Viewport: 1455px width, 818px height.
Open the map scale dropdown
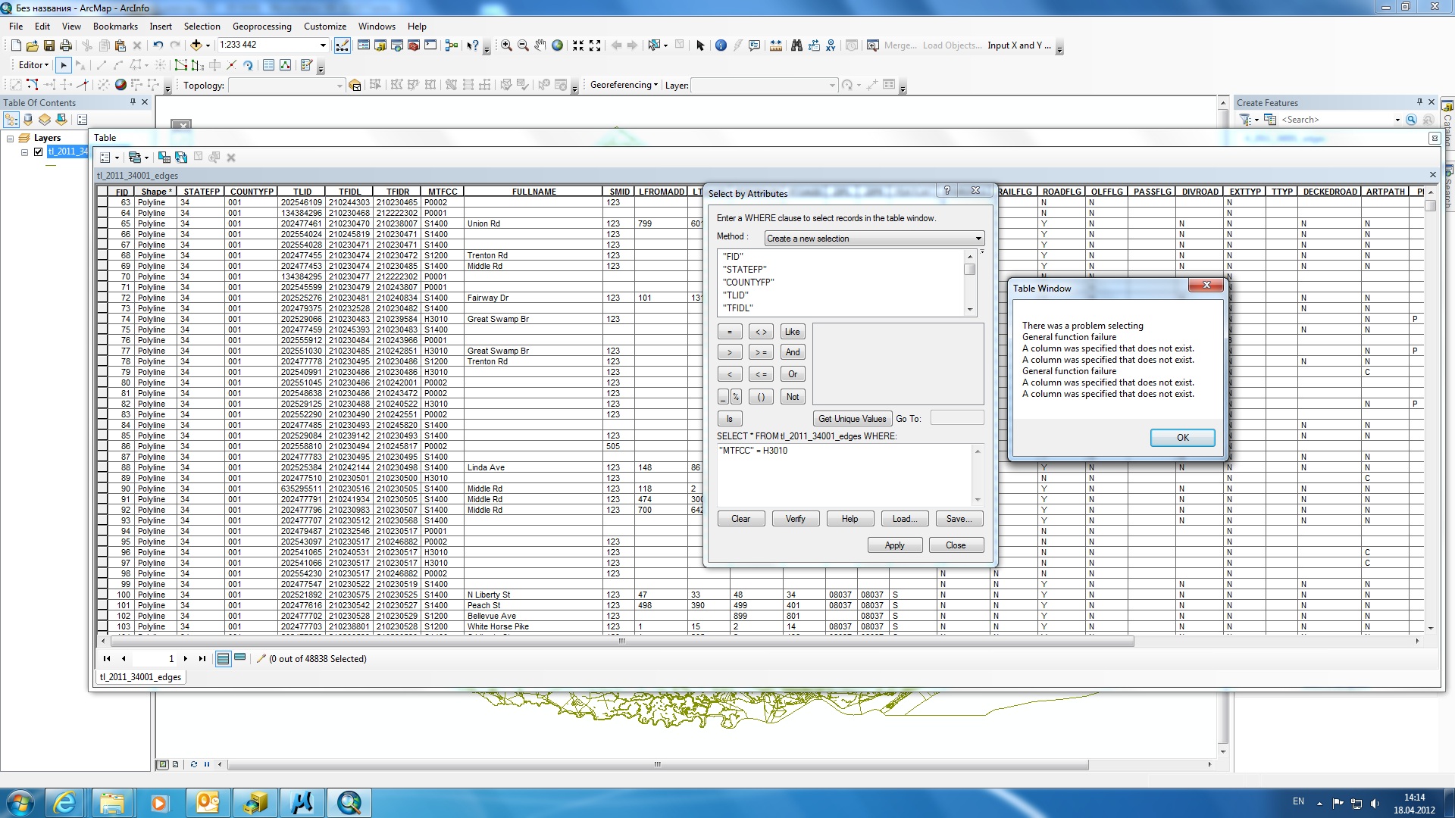pyautogui.click(x=323, y=45)
